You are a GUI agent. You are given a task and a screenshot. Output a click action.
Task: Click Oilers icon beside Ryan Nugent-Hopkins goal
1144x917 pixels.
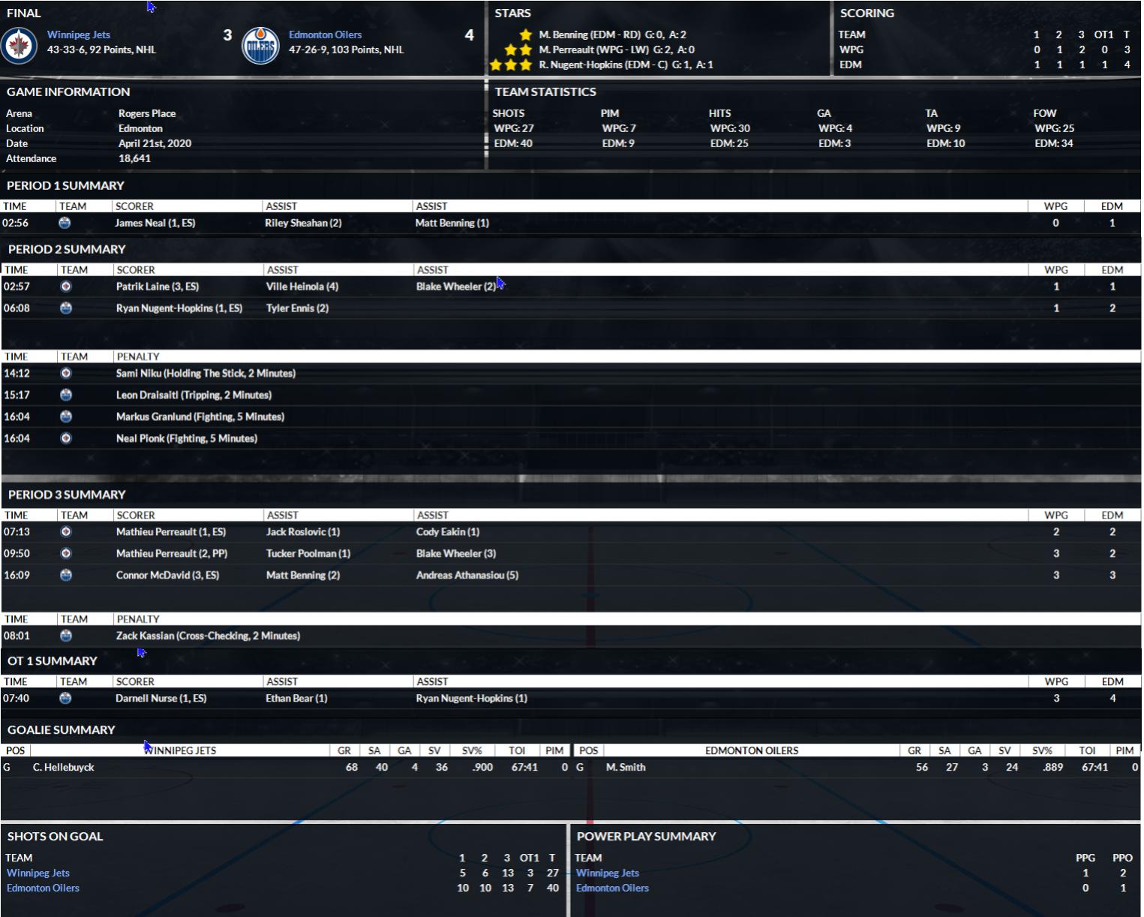pyautogui.click(x=66, y=308)
